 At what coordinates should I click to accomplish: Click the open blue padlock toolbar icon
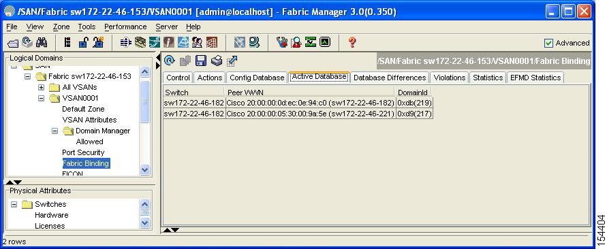pos(83,43)
